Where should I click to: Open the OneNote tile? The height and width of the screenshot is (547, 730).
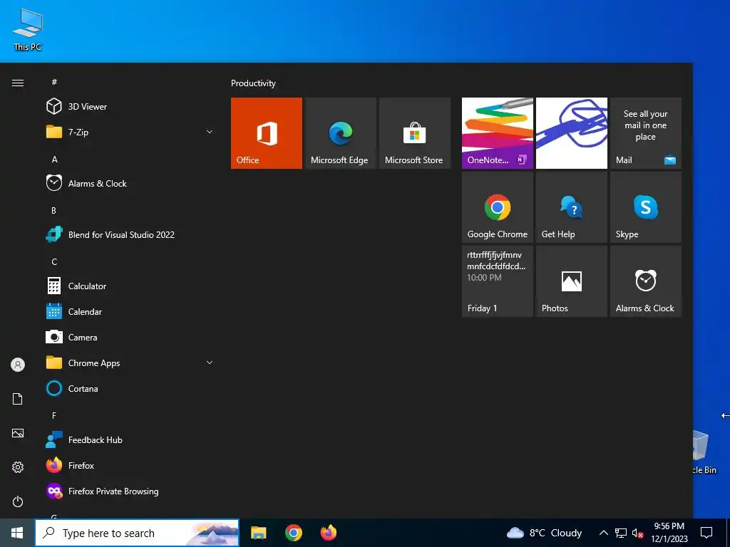pyautogui.click(x=497, y=133)
